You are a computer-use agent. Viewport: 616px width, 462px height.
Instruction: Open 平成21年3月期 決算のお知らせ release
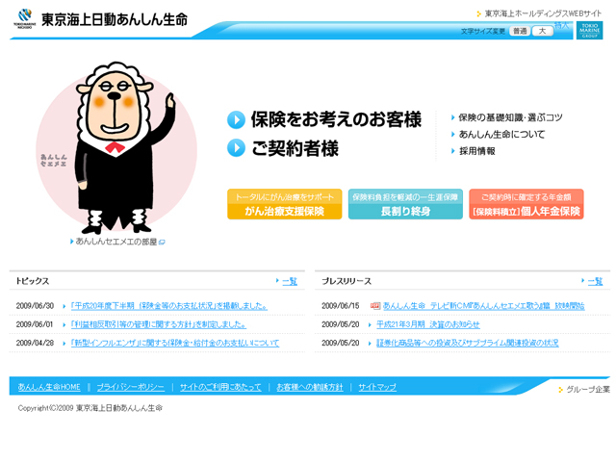(x=428, y=325)
